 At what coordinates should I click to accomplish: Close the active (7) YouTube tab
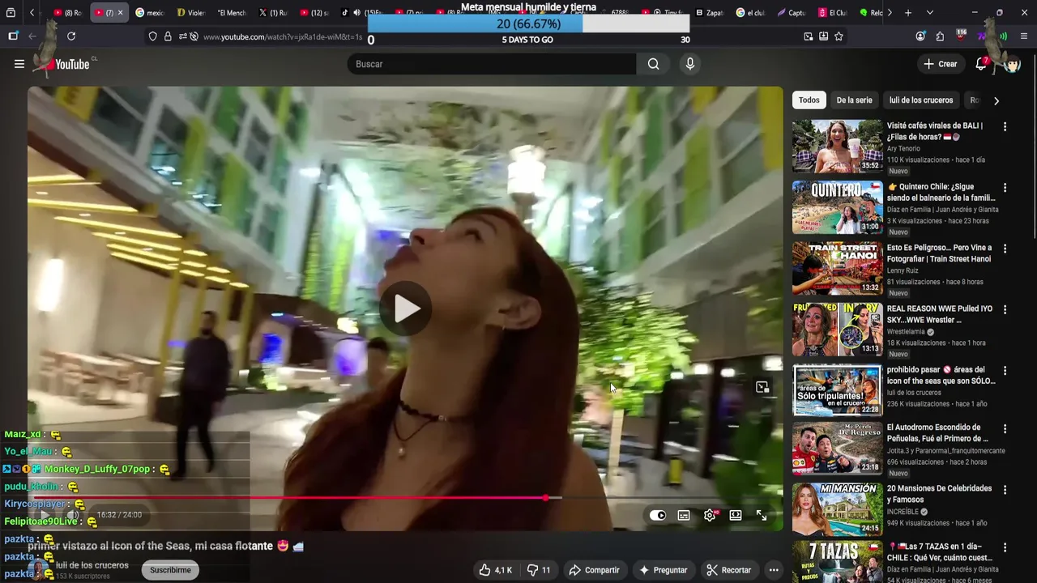tap(121, 13)
